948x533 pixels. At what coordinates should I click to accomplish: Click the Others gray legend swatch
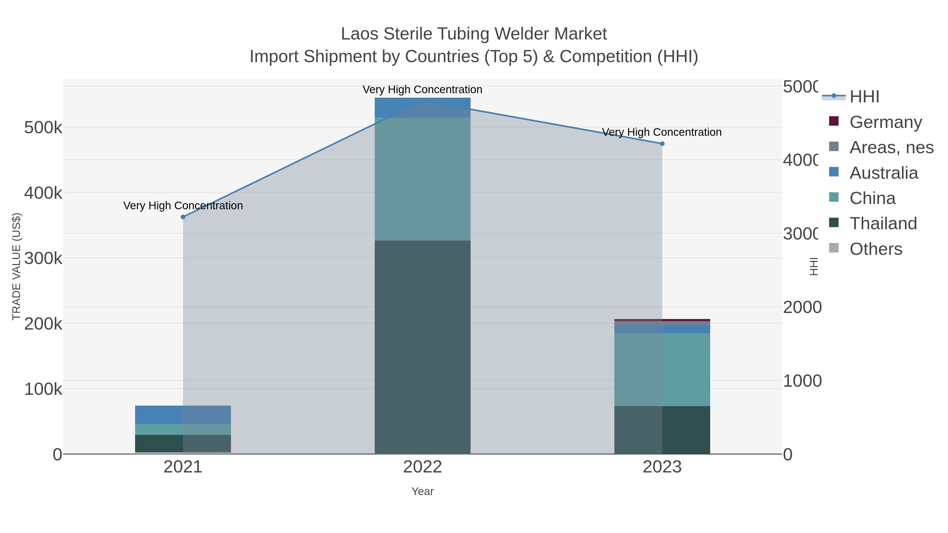[x=834, y=248]
